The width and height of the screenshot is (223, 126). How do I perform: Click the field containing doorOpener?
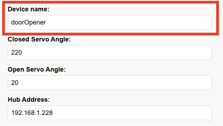[110, 22]
